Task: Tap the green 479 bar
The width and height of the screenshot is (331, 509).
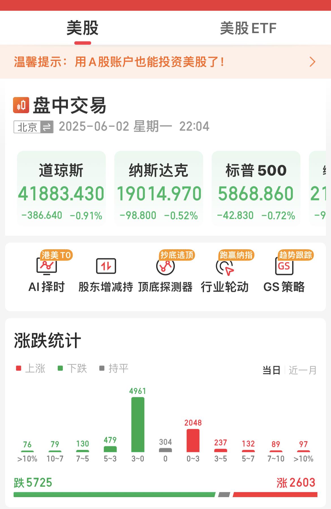Action: (x=110, y=449)
